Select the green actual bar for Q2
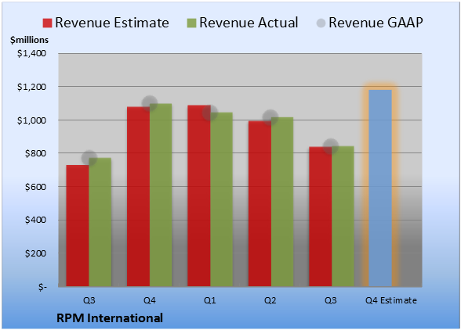The width and height of the screenshot is (461, 330). pos(282,202)
